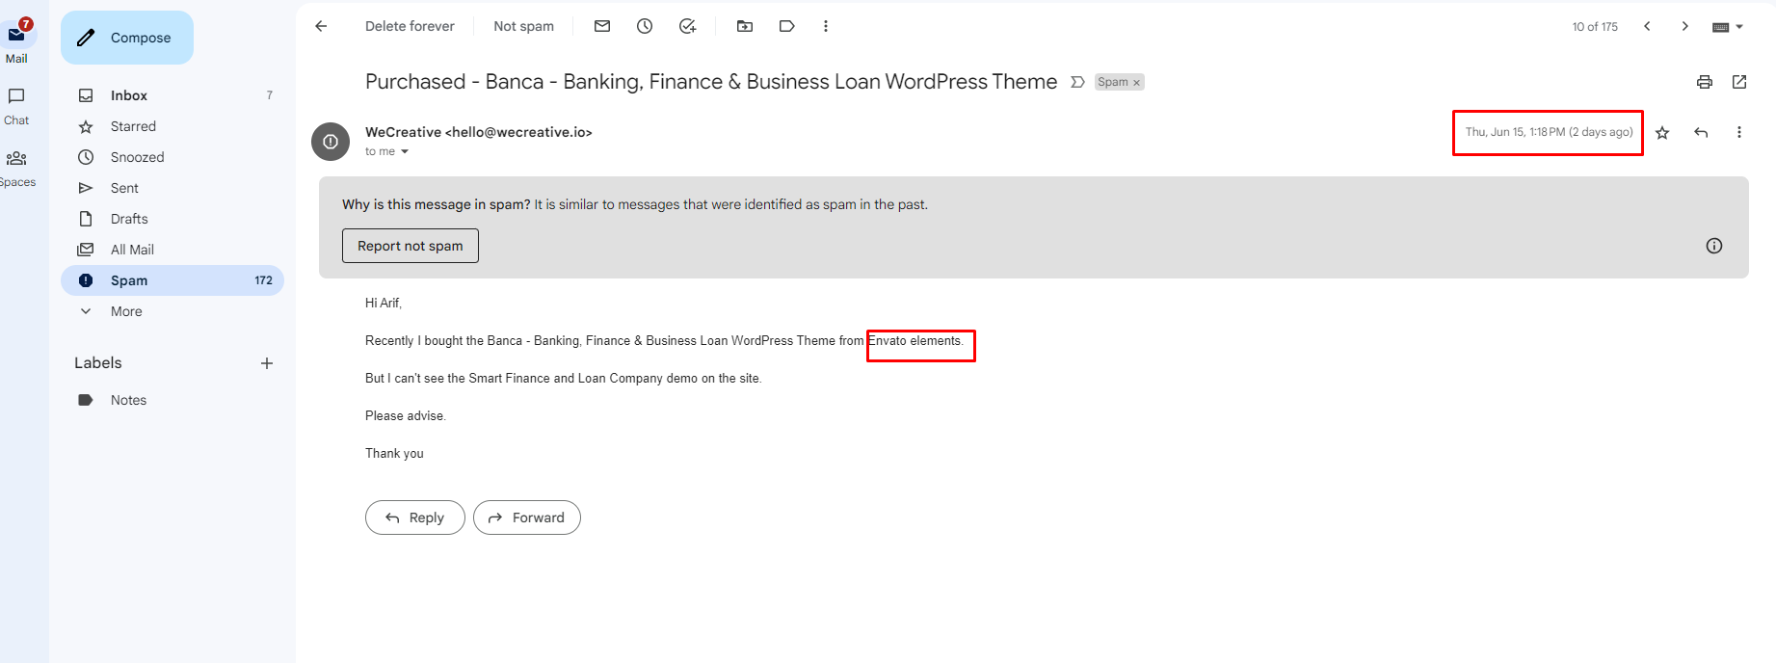Click message date Thu, Jun 15
Screen dimensions: 1776x663
click(1549, 132)
